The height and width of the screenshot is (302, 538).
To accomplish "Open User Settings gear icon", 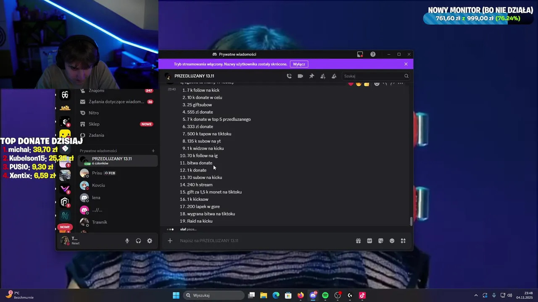I will pos(150,241).
